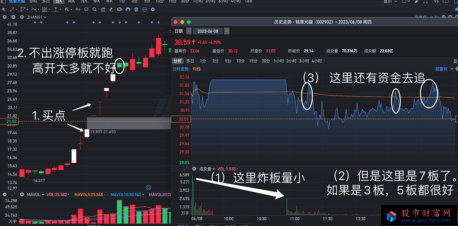Screen dimensions: 458x226
Task: Select the Aa text tool
Action: (x=78, y=9)
